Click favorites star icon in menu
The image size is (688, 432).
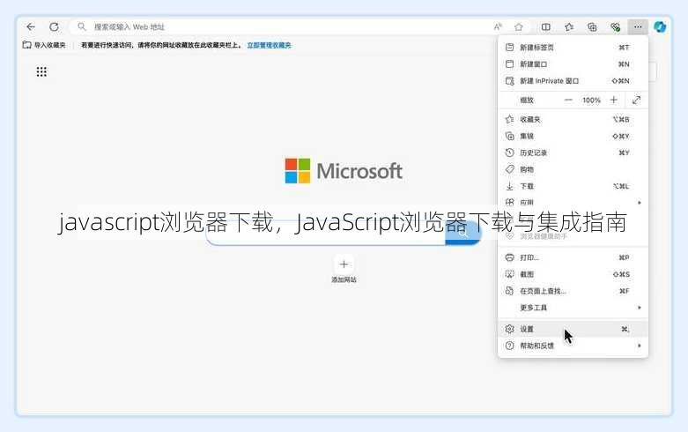coord(509,119)
